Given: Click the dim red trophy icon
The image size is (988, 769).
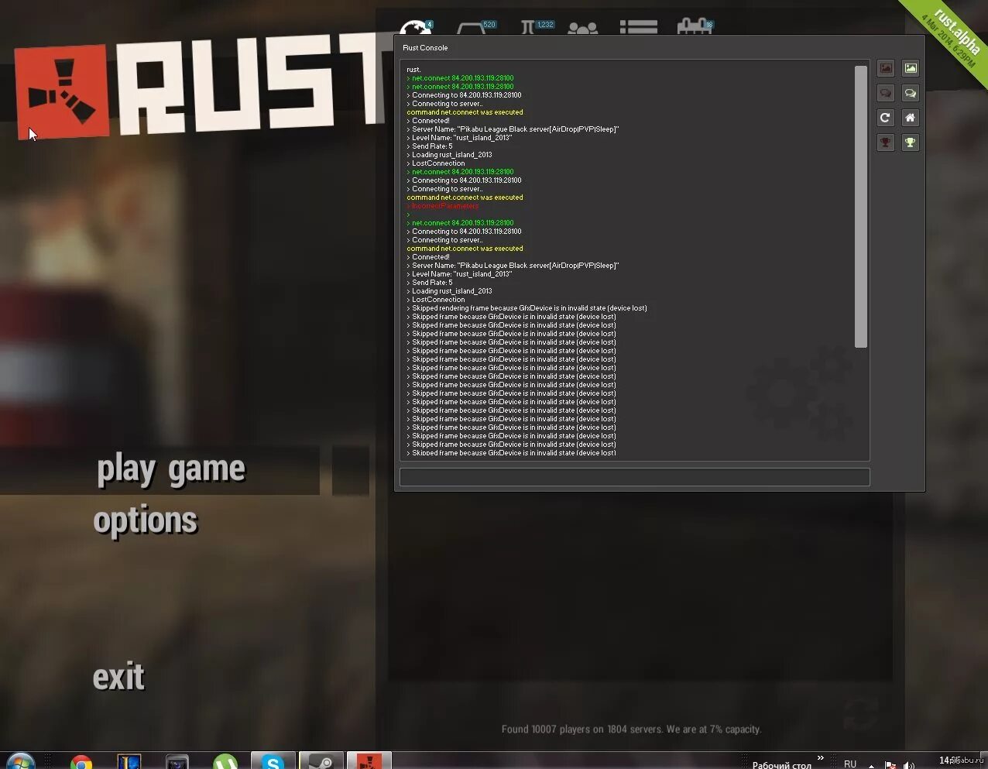Looking at the screenshot, I should click(x=886, y=142).
